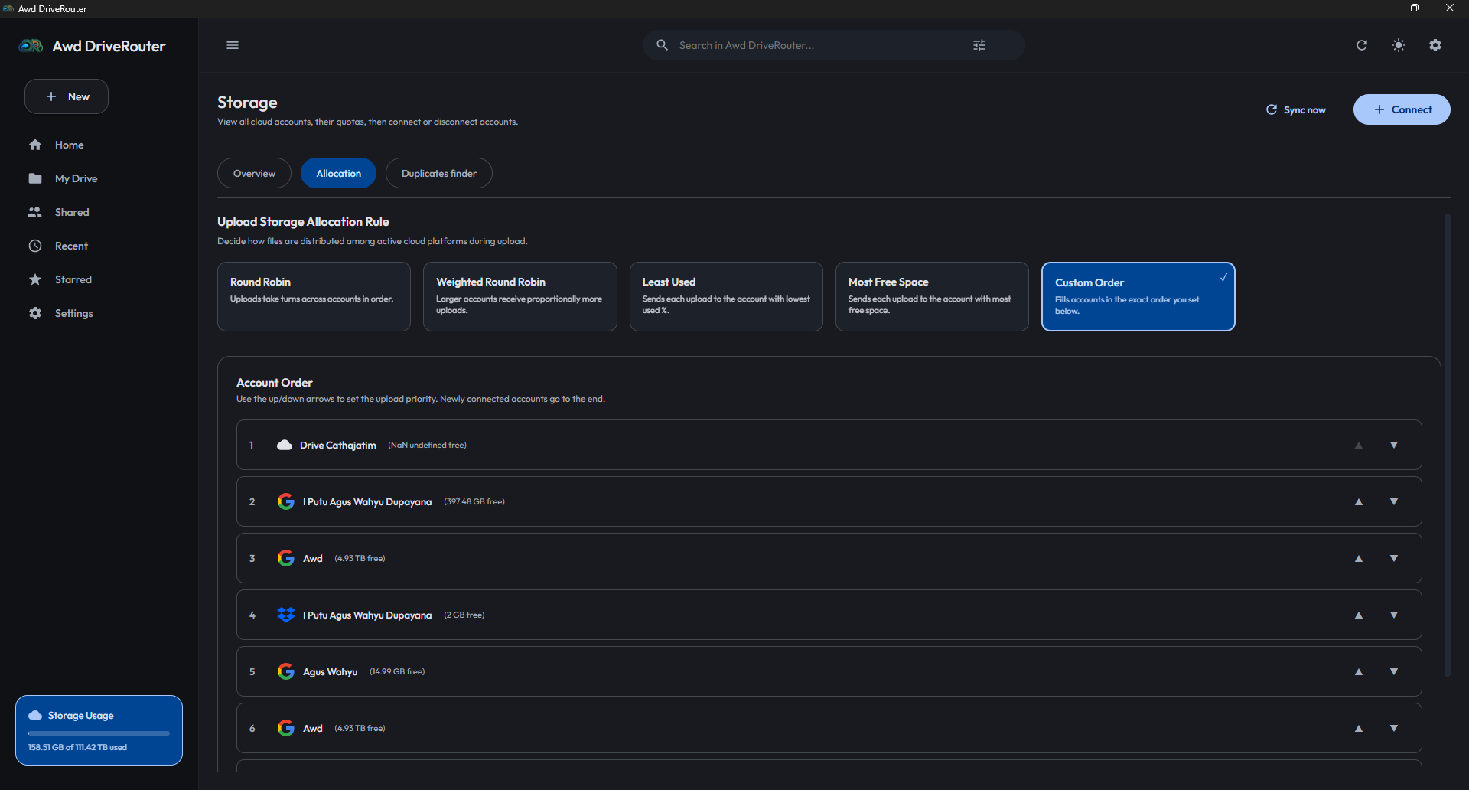Select Weighted Round Robin rule
The height and width of the screenshot is (790, 1469).
click(520, 296)
